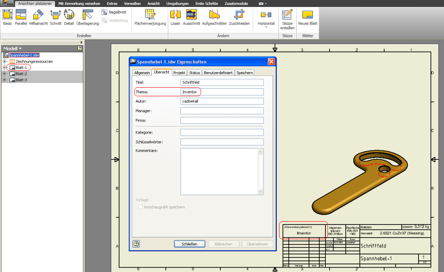Click Kommentare scrollbar up arrow
Image resolution: width=444 pixels, height=272 pixels.
pyautogui.click(x=260, y=152)
